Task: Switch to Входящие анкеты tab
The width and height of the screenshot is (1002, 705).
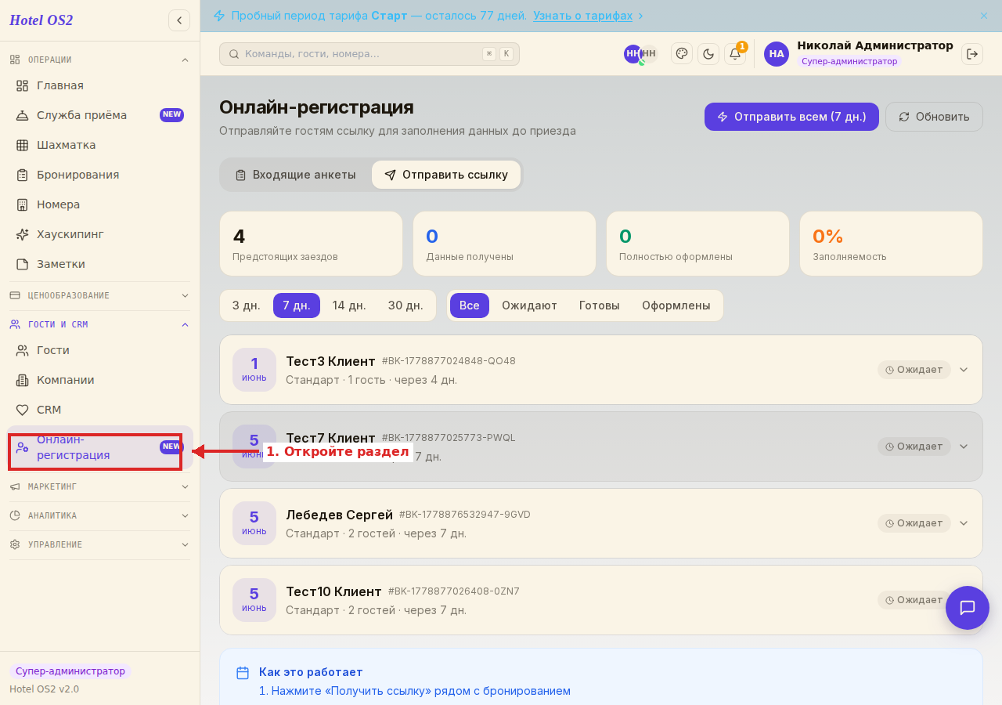Action: (296, 175)
